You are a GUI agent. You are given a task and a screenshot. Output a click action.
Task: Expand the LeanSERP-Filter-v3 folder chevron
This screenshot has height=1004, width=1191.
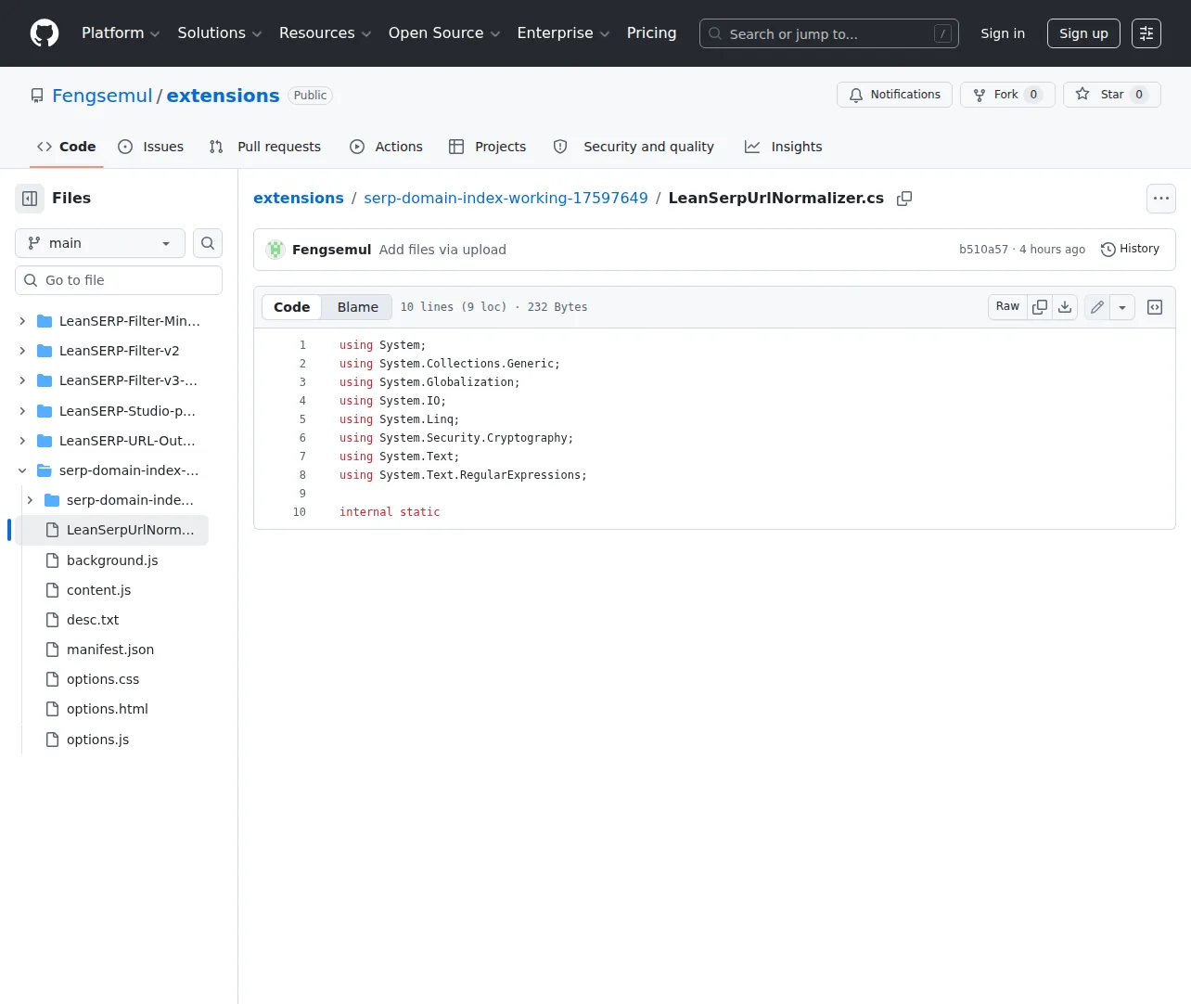[x=22, y=380]
